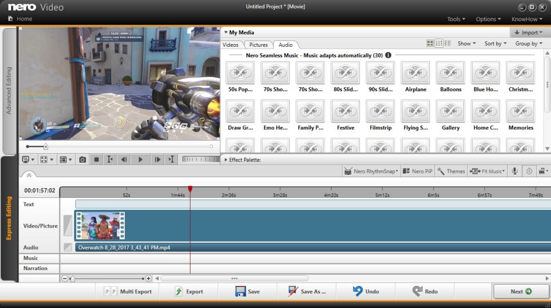Open Nero RhythmSnap tool
This screenshot has height=308, width=551.
tap(371, 171)
